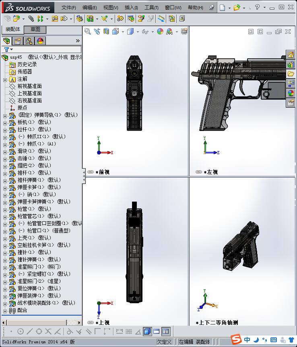
Task: Open View Settings monitor icon
Action: click(184, 31)
